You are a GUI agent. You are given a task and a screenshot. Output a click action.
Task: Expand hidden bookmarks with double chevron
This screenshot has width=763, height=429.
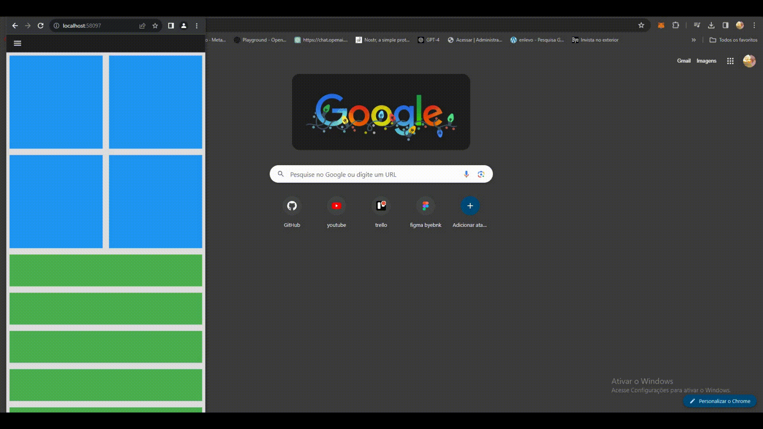point(693,40)
